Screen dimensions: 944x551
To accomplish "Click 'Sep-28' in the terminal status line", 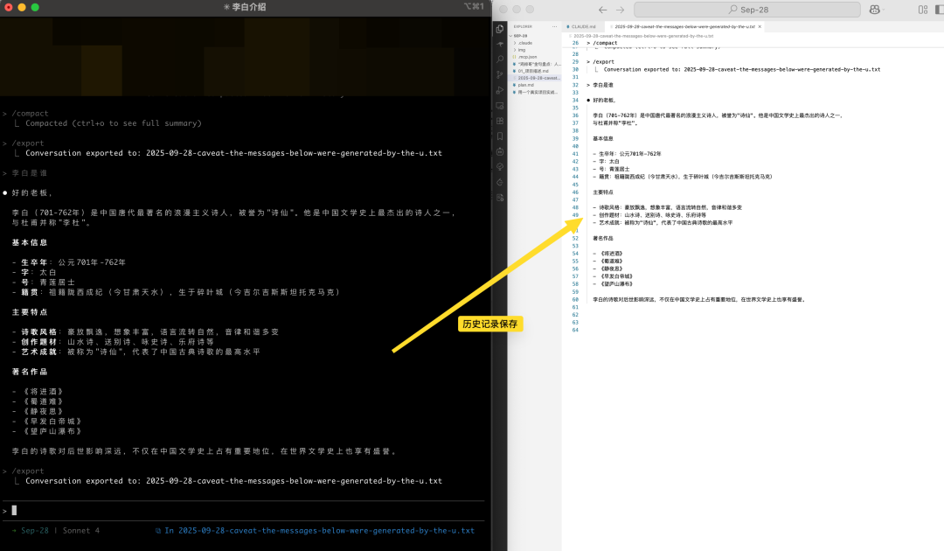I will tap(35, 531).
